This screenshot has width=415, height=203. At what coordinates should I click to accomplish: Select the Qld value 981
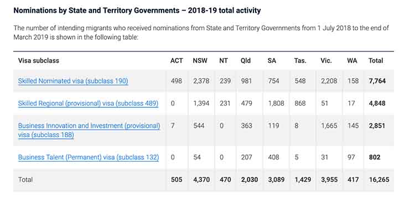point(246,81)
